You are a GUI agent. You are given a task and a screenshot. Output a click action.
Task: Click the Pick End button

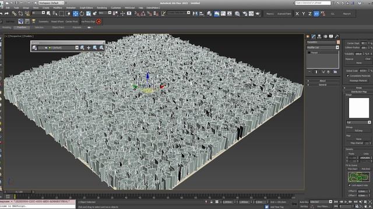pos(365,169)
